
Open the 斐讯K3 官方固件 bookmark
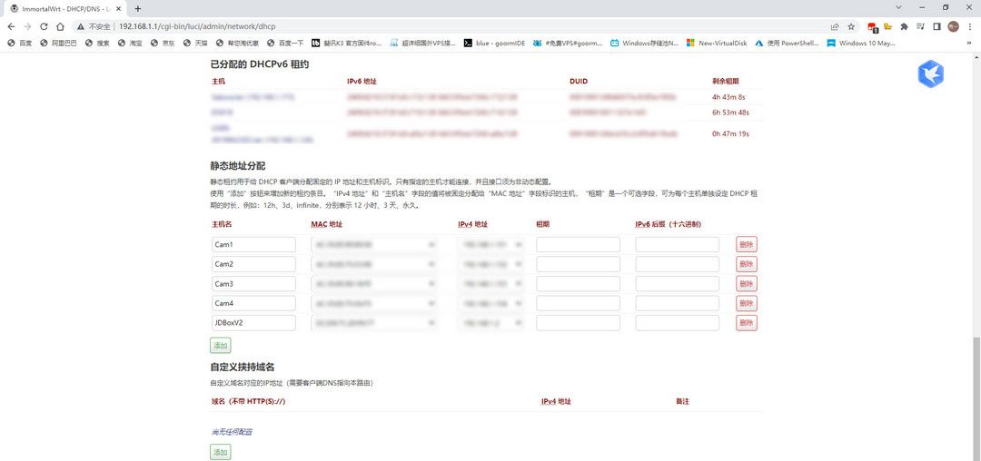pyautogui.click(x=346, y=43)
